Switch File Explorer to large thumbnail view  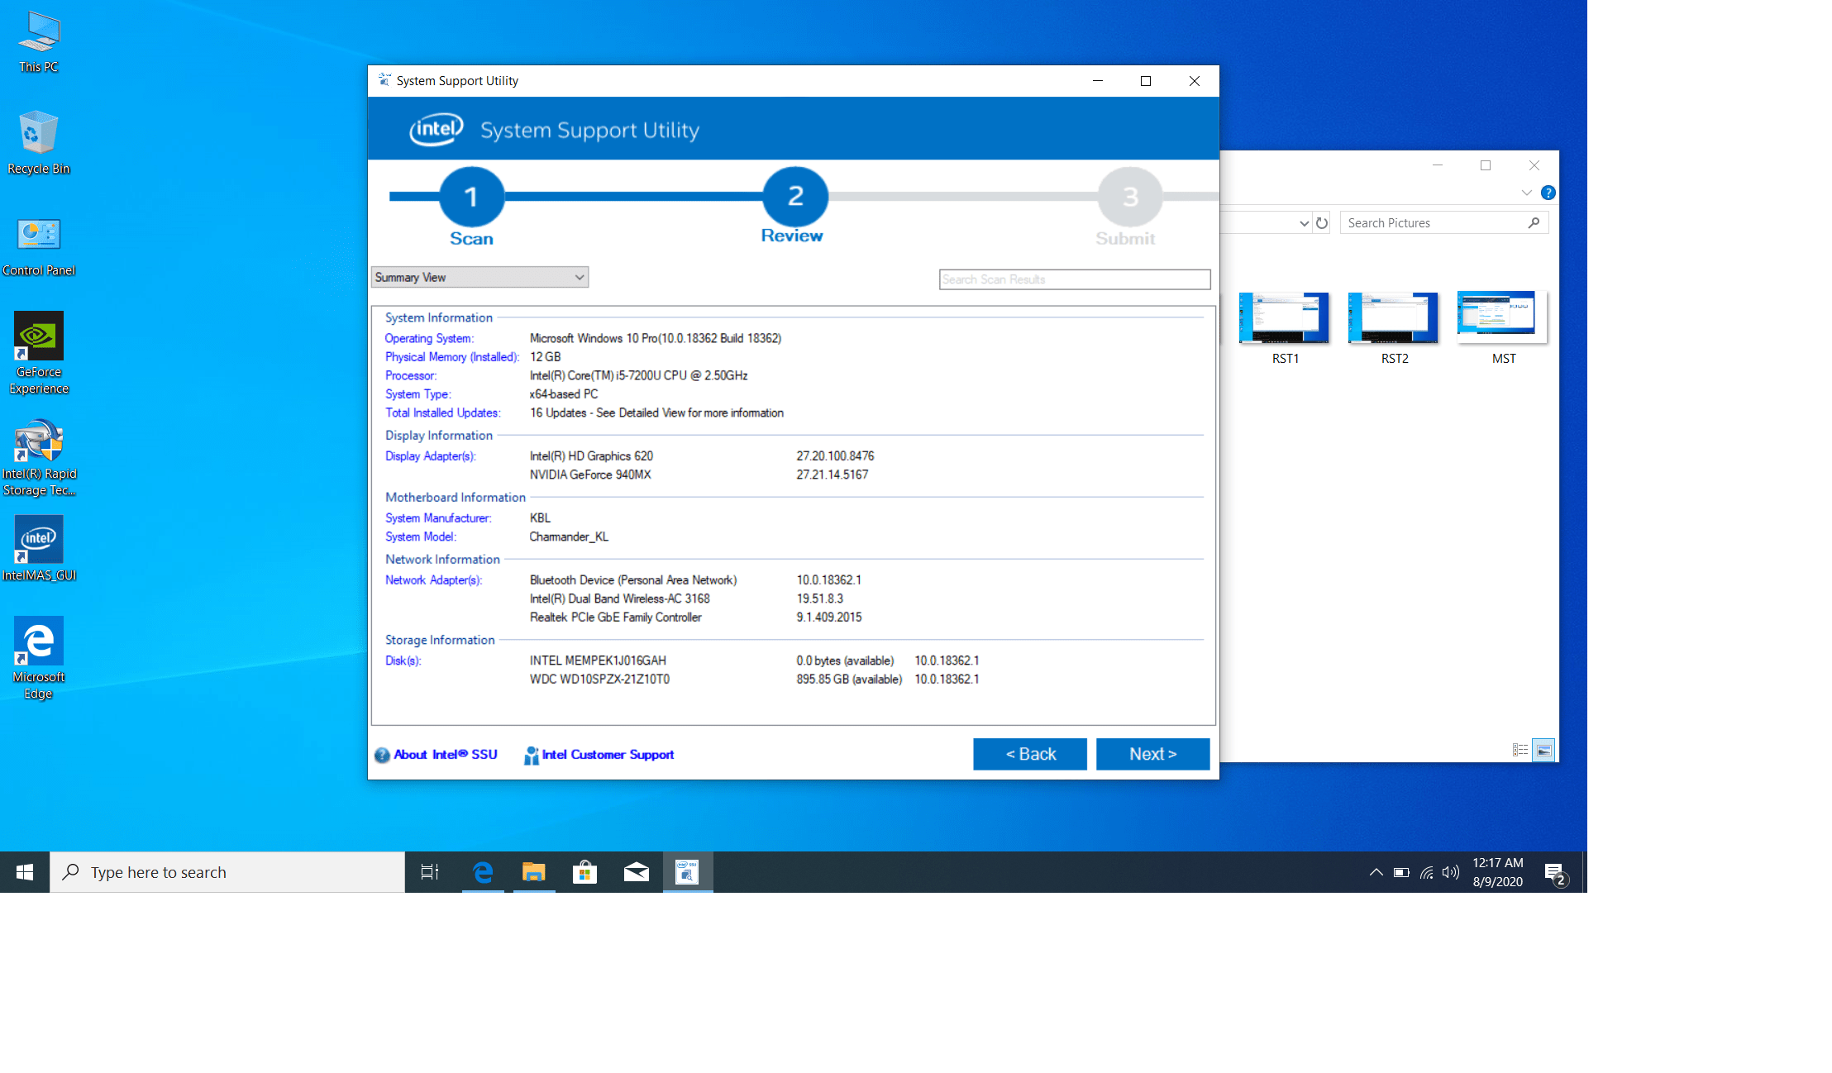tap(1543, 749)
